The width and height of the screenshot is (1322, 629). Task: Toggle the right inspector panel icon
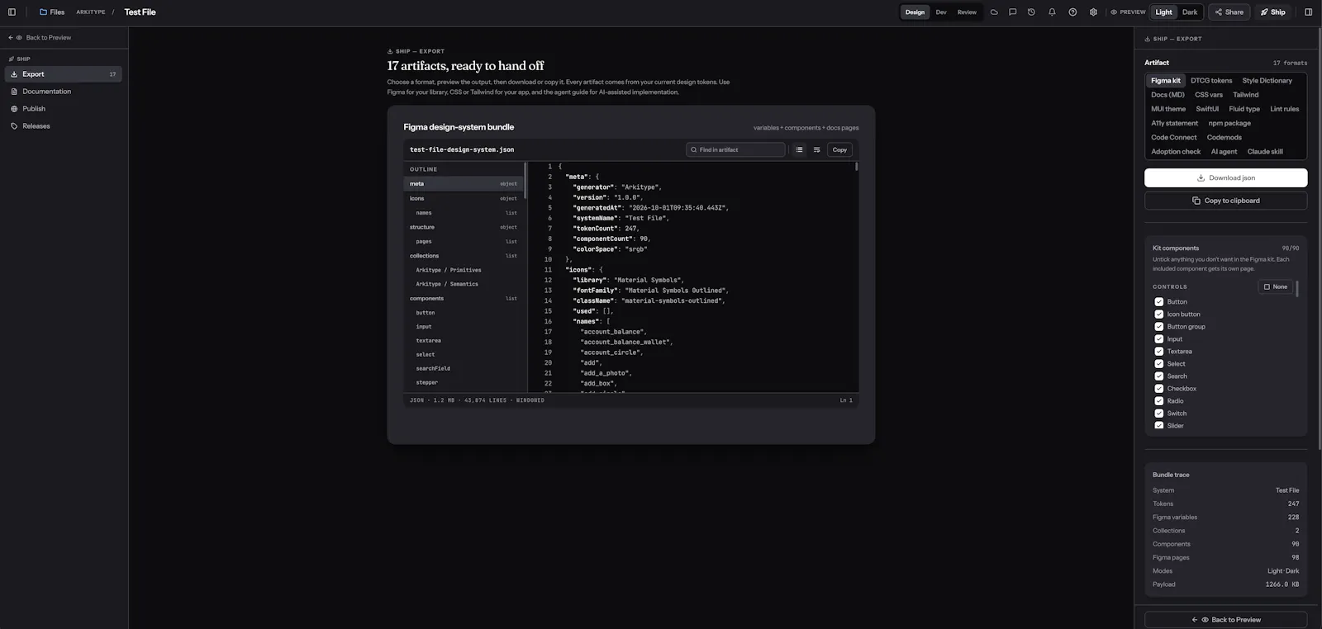[x=1308, y=12]
